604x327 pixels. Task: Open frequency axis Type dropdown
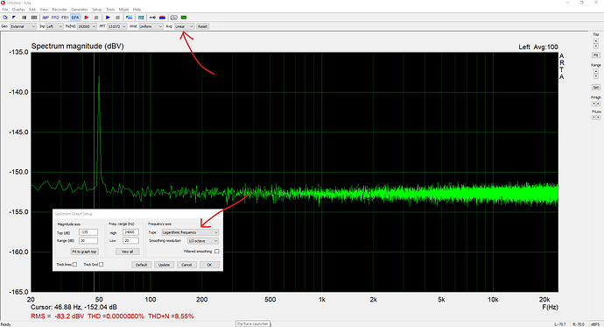coord(190,232)
